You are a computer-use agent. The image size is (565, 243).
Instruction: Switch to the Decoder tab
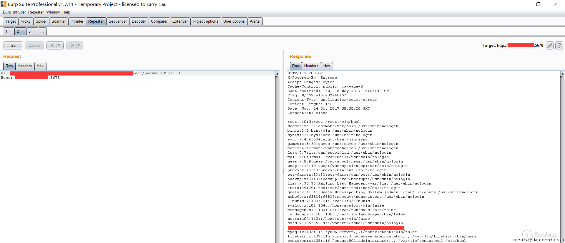(x=139, y=21)
